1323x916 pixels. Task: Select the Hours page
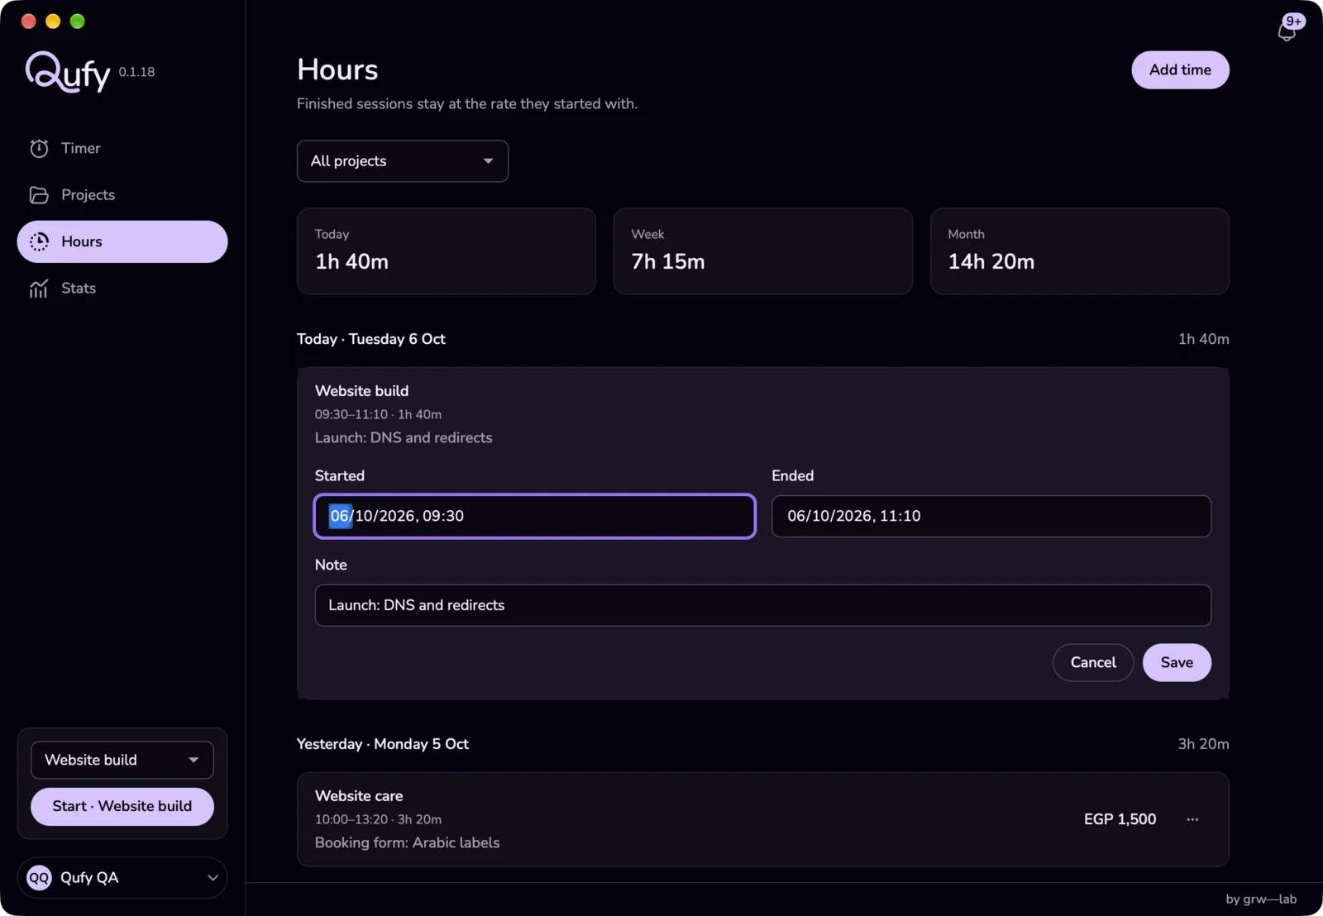click(x=122, y=241)
